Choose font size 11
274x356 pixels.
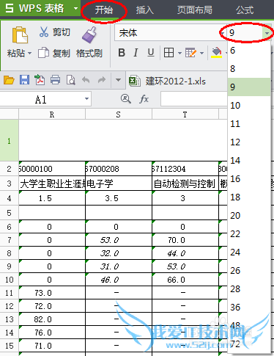(249, 124)
